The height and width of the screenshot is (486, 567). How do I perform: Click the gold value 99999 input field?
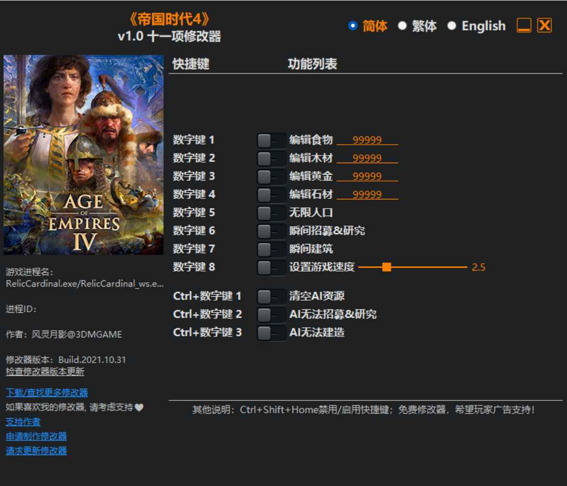[x=367, y=177]
